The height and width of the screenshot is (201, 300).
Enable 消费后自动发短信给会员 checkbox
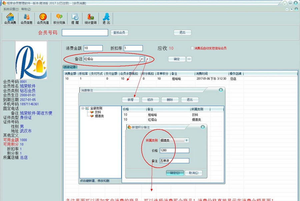click(193, 48)
